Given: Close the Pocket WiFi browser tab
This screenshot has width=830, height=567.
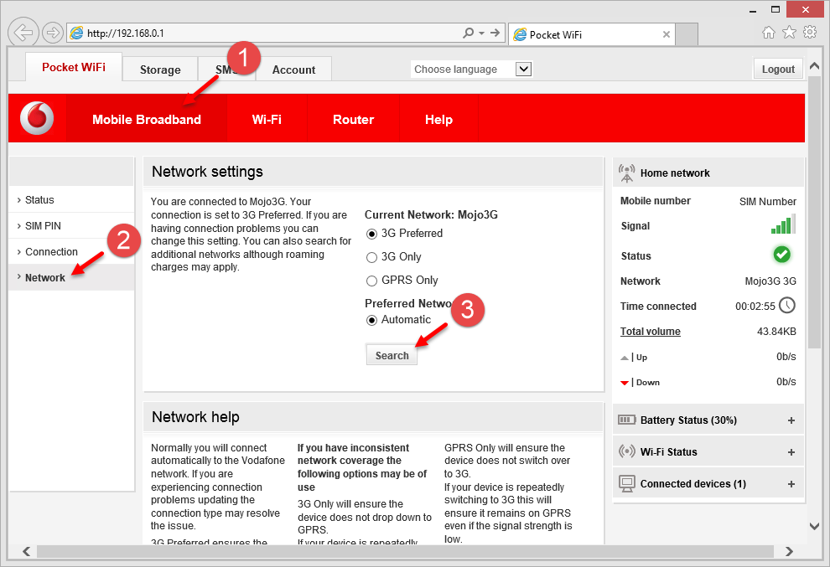Looking at the screenshot, I should tap(667, 34).
